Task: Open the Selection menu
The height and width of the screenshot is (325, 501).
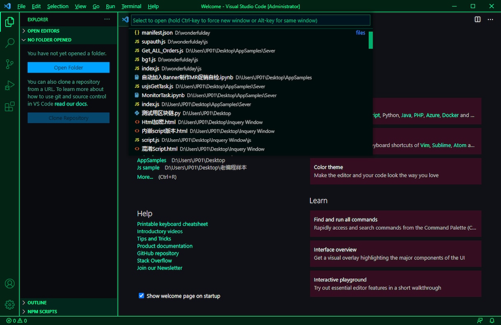Action: click(57, 6)
